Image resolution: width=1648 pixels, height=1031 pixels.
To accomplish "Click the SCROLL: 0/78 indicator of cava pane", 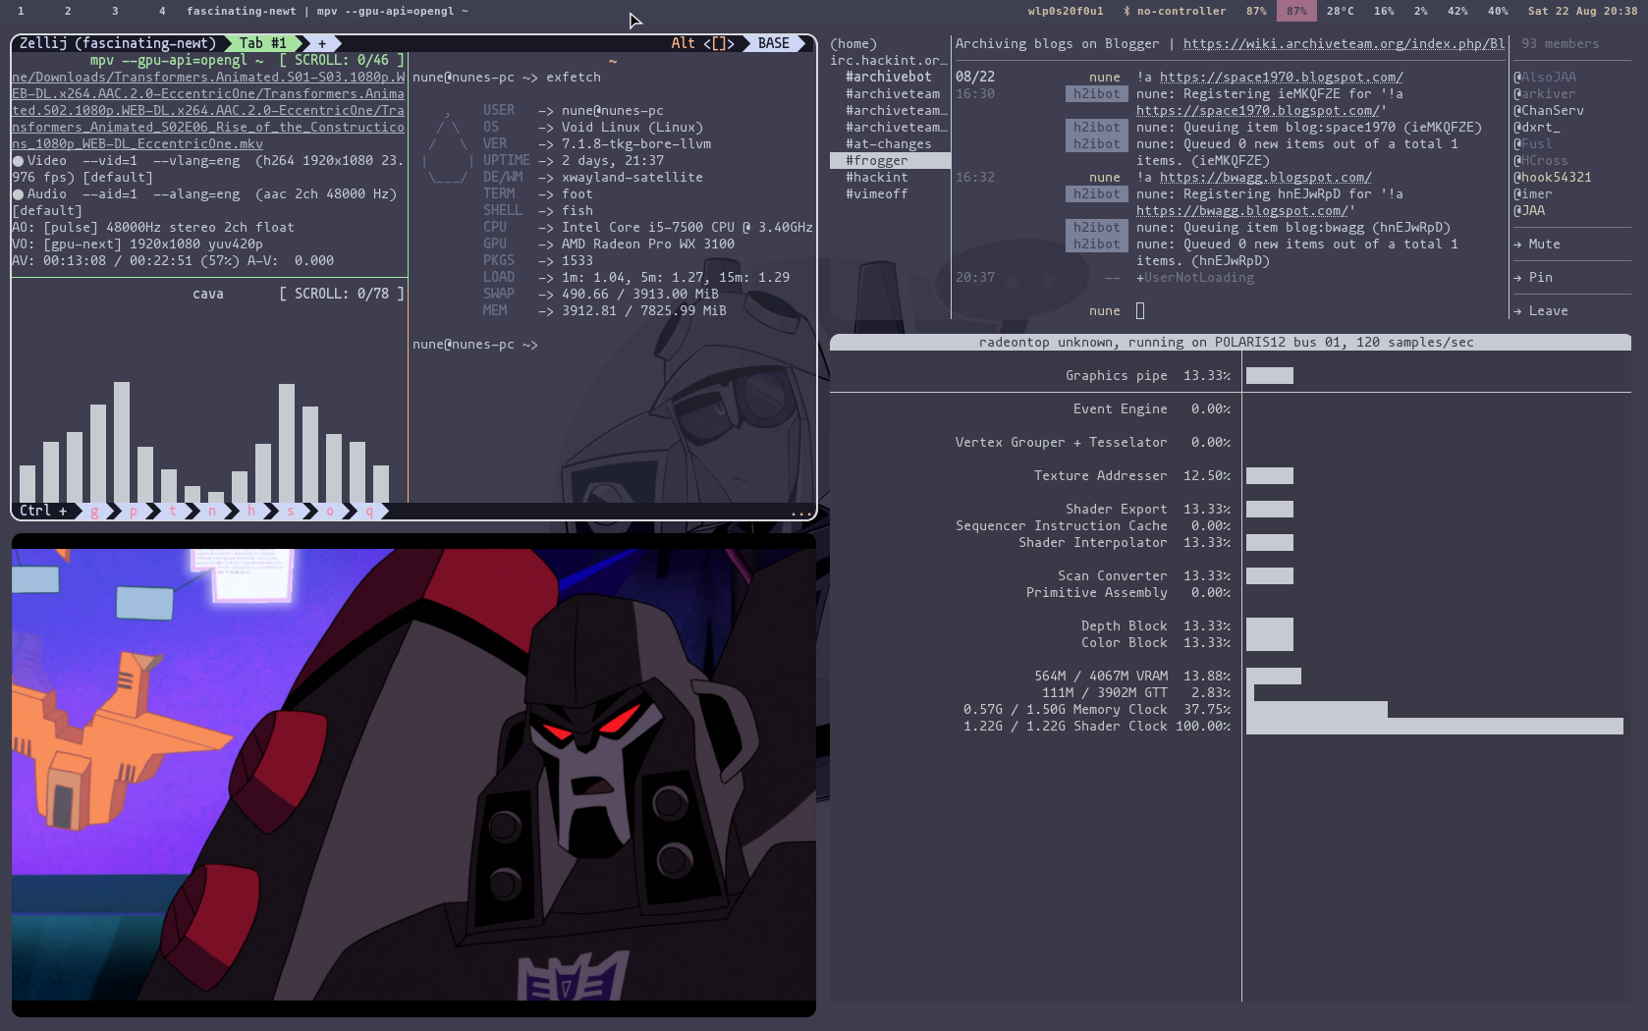I will pyautogui.click(x=342, y=294).
